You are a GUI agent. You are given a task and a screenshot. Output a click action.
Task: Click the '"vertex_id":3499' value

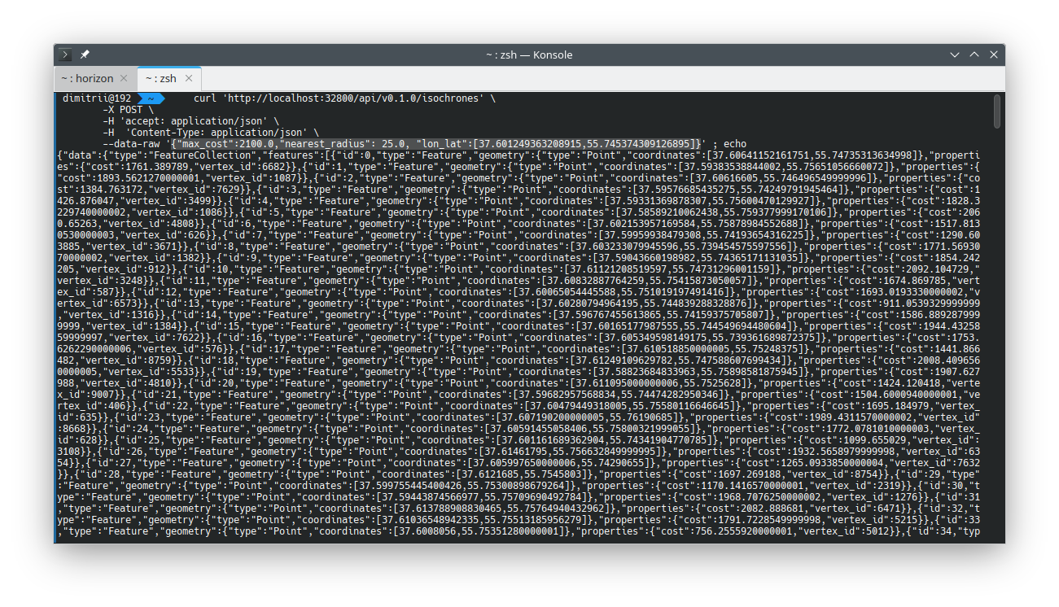pyautogui.click(x=165, y=200)
